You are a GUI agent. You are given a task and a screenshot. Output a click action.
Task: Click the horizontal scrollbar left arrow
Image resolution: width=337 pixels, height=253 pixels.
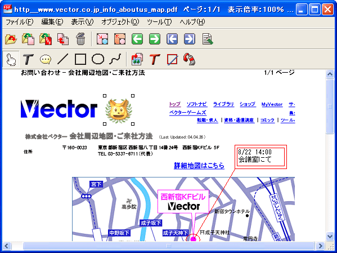pyautogui.click(x=7, y=246)
